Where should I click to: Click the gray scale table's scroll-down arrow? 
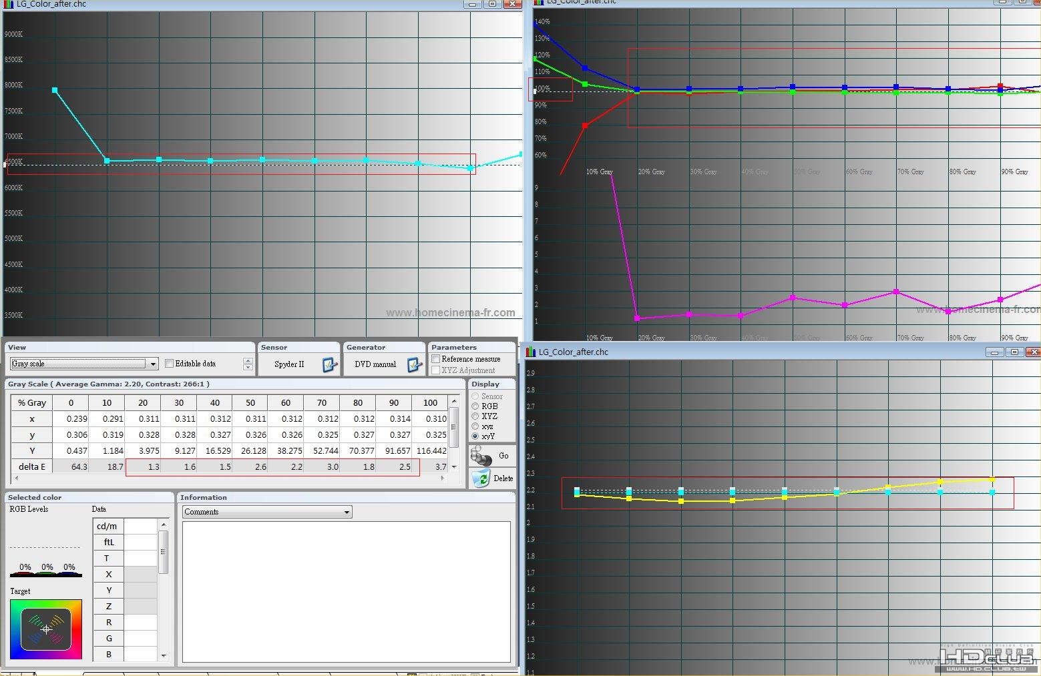[455, 466]
